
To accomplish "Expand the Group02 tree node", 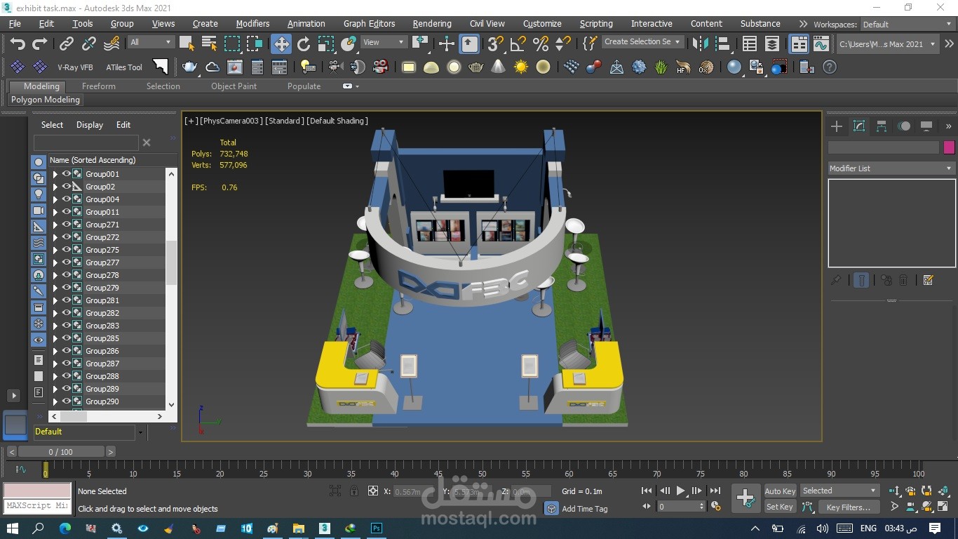I will [55, 187].
